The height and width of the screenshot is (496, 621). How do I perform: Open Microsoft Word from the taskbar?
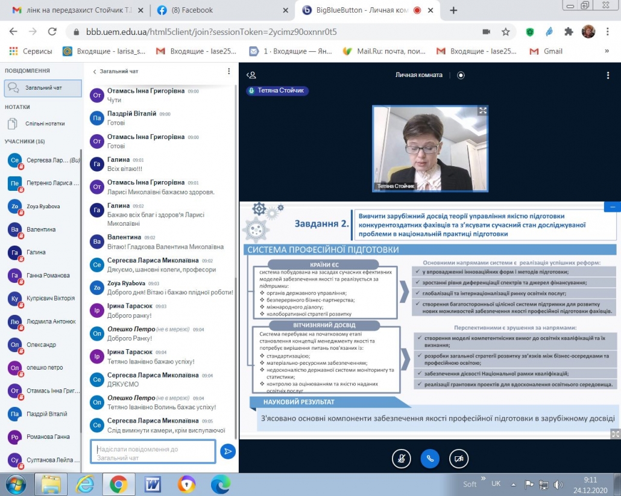point(153,484)
